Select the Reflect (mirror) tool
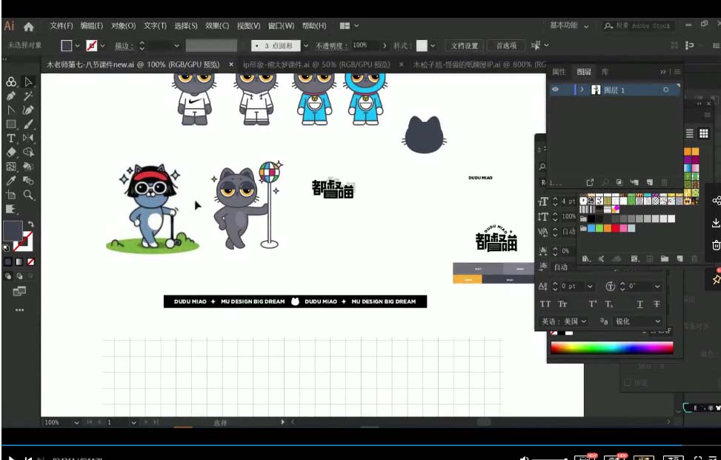721x460 pixels. point(28,139)
